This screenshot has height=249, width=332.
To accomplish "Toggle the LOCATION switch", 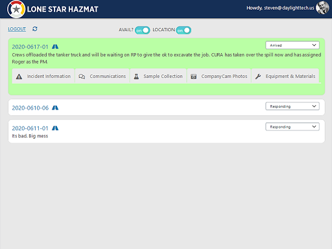I will click(x=184, y=30).
